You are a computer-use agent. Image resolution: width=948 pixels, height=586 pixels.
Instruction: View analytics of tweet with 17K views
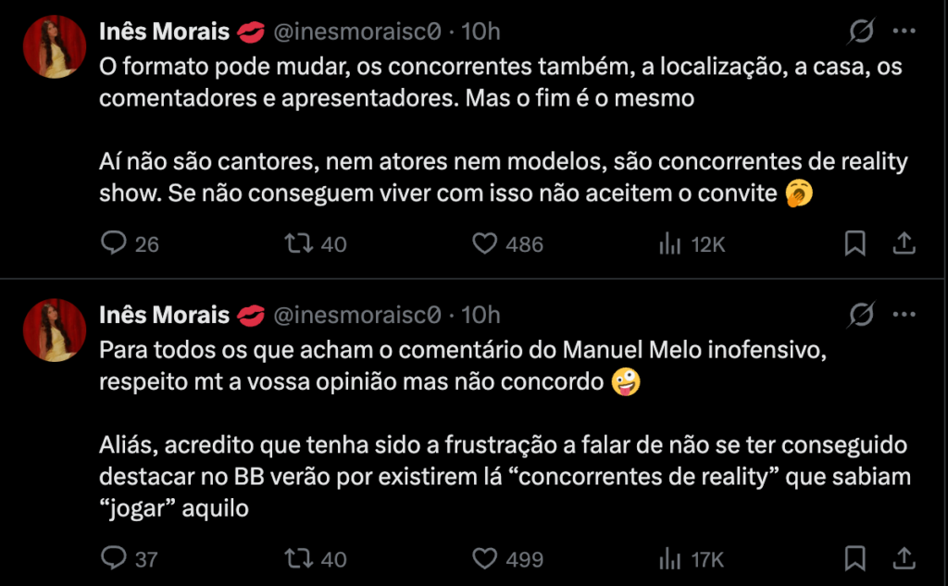click(x=667, y=559)
